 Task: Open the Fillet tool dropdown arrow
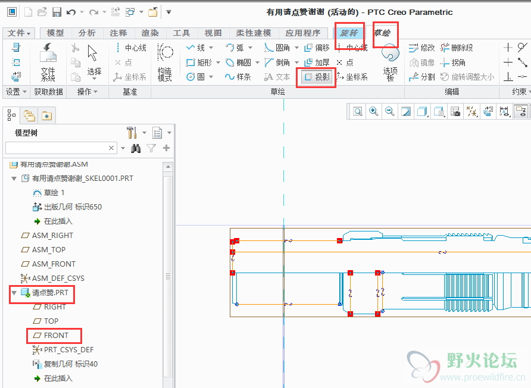click(296, 48)
